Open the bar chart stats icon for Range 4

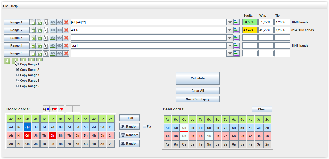point(237,46)
